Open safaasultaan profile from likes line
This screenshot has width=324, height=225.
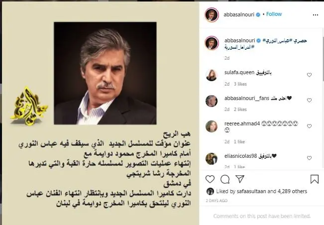(251, 191)
